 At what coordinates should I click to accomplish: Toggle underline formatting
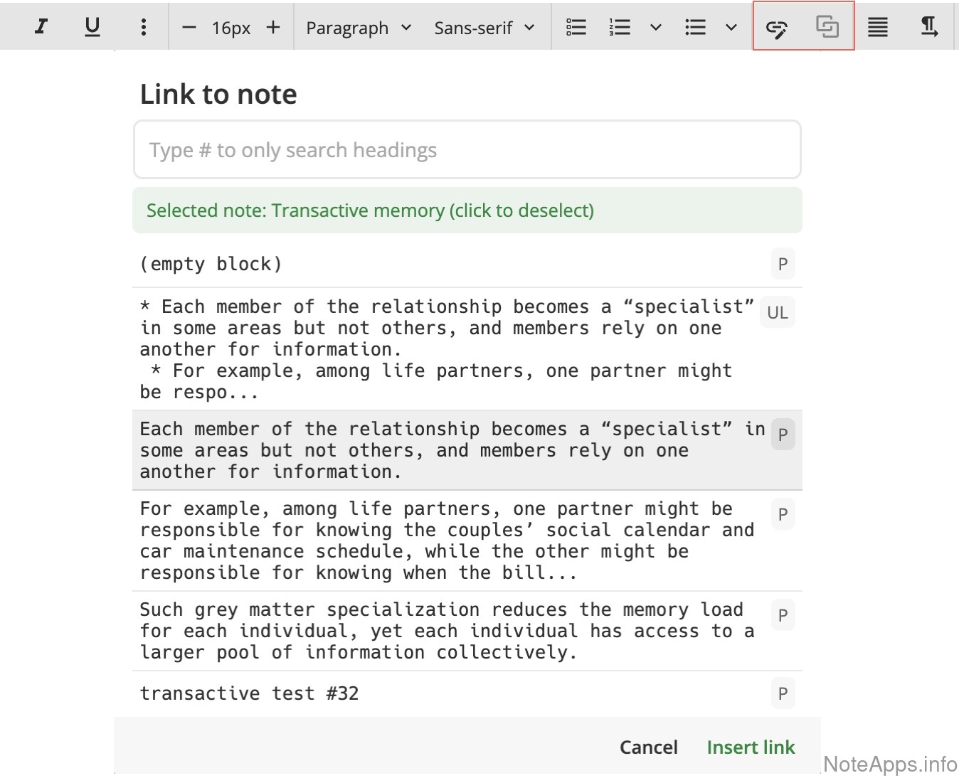[x=92, y=27]
